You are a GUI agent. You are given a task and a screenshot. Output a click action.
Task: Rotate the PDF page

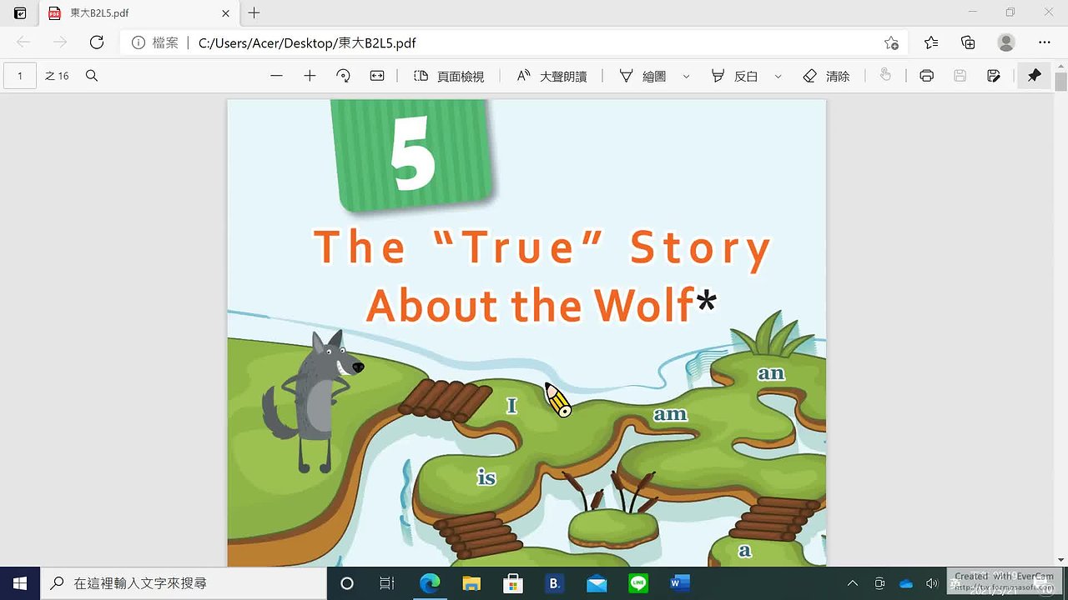pos(343,76)
